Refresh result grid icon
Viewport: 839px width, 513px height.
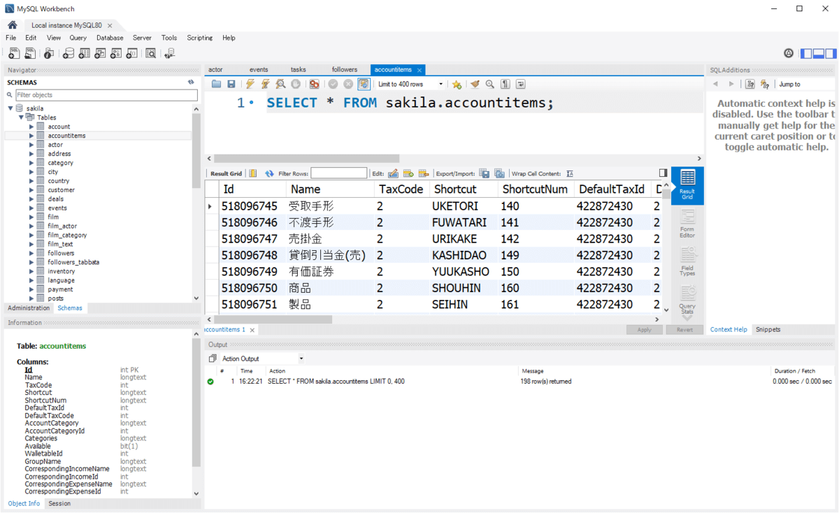click(x=269, y=173)
